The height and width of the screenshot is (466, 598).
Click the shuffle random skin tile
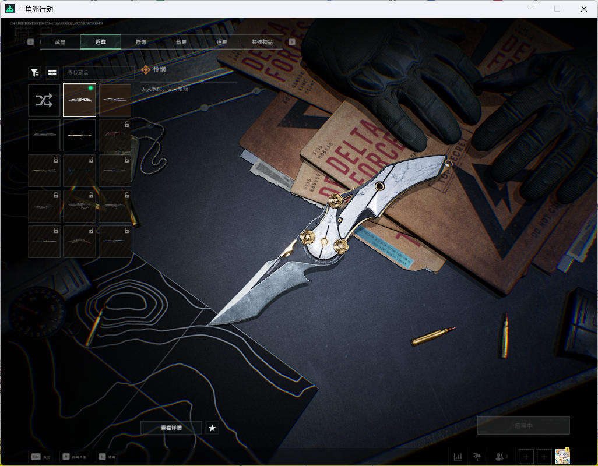[x=44, y=100]
